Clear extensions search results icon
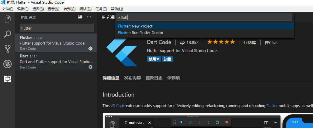 (80, 17)
